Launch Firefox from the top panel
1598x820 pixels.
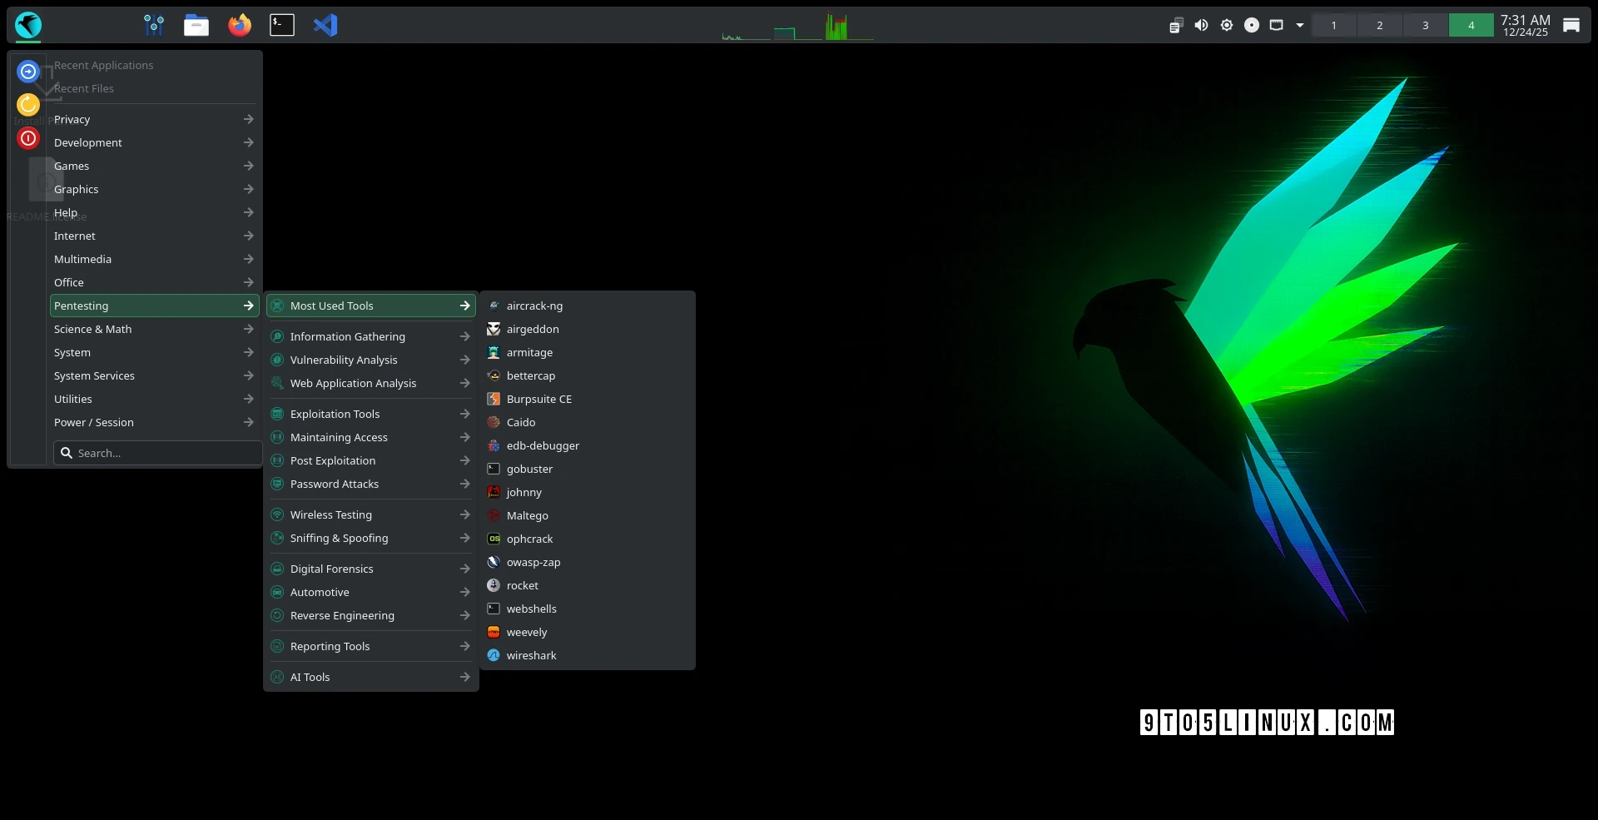pyautogui.click(x=241, y=25)
